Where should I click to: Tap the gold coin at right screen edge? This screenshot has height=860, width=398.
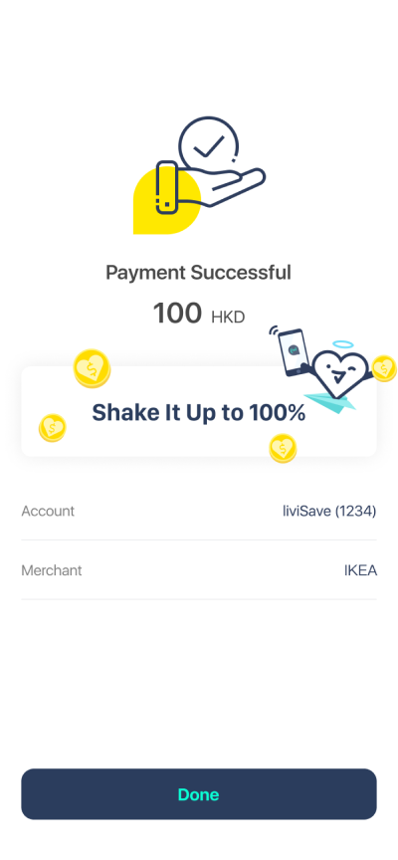point(384,368)
